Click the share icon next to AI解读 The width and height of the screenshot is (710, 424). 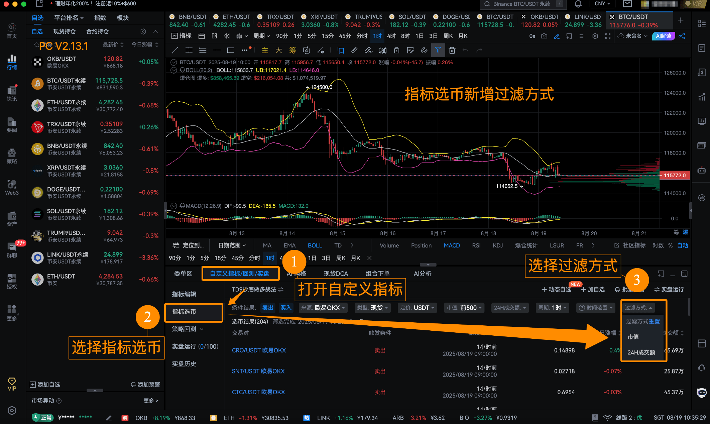(x=682, y=36)
